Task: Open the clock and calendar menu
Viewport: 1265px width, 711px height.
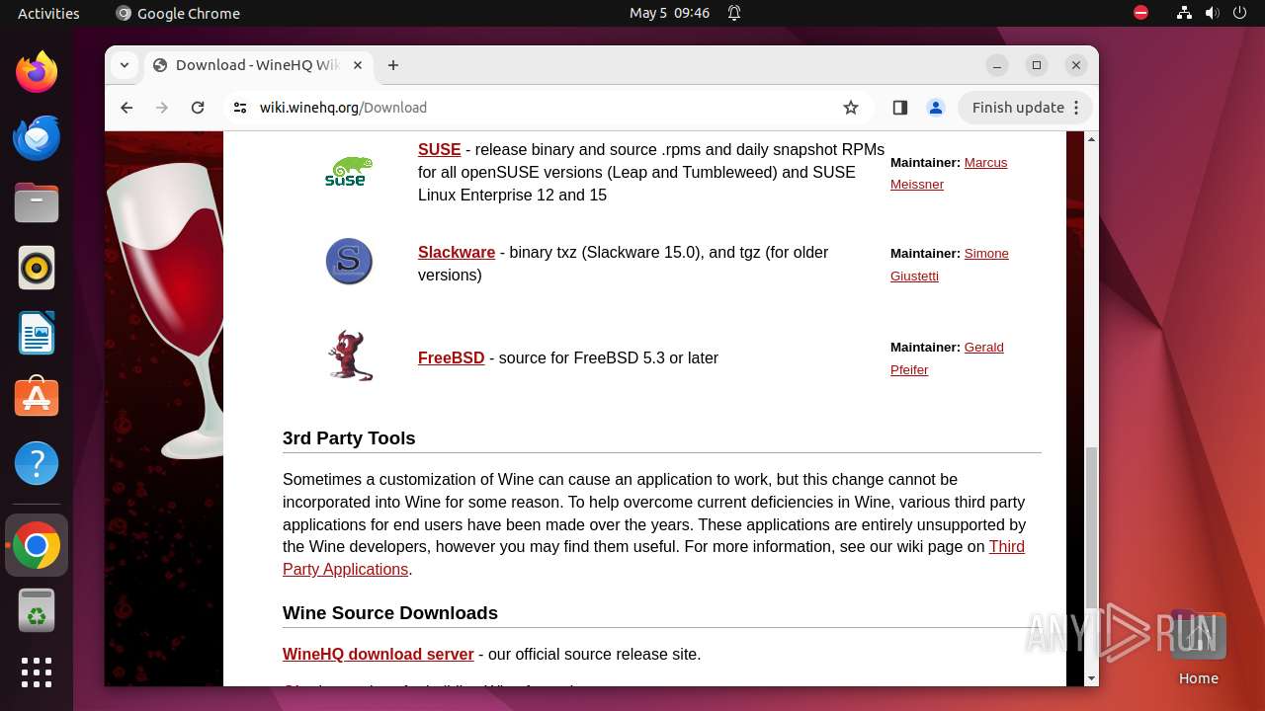Action: pos(669,13)
